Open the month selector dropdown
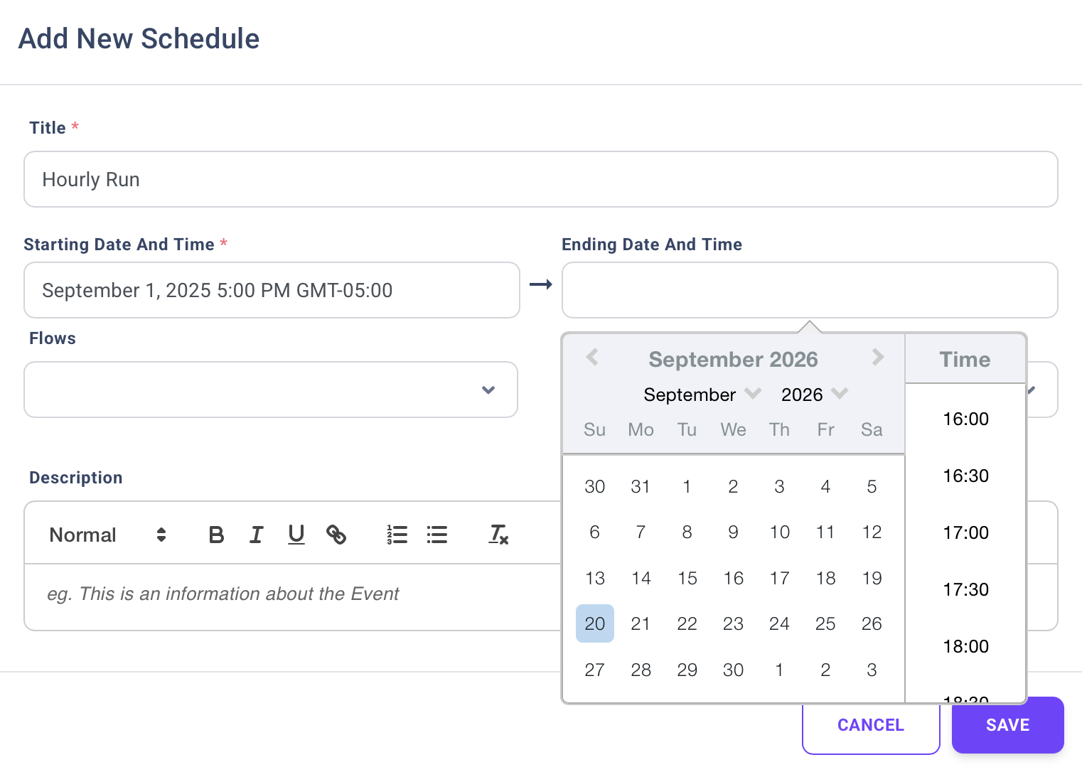Screen dimensions: 1082x772 click(702, 395)
